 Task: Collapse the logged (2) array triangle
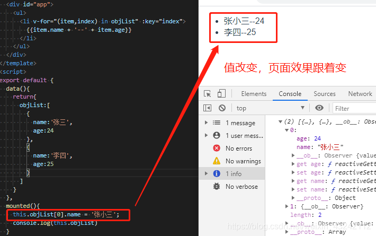coord(280,122)
